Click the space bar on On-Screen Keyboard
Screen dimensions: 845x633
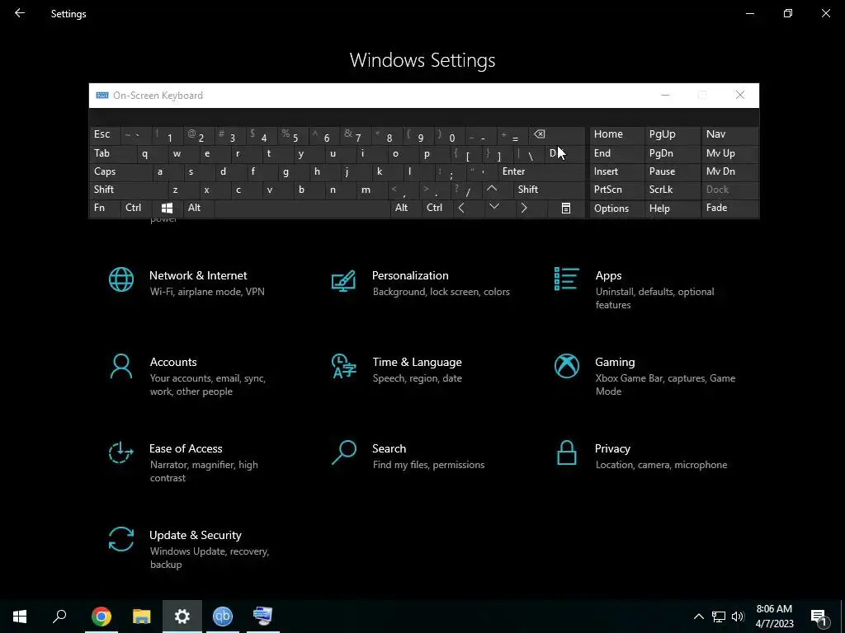302,208
